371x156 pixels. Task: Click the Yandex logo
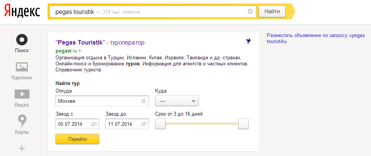click(x=22, y=12)
